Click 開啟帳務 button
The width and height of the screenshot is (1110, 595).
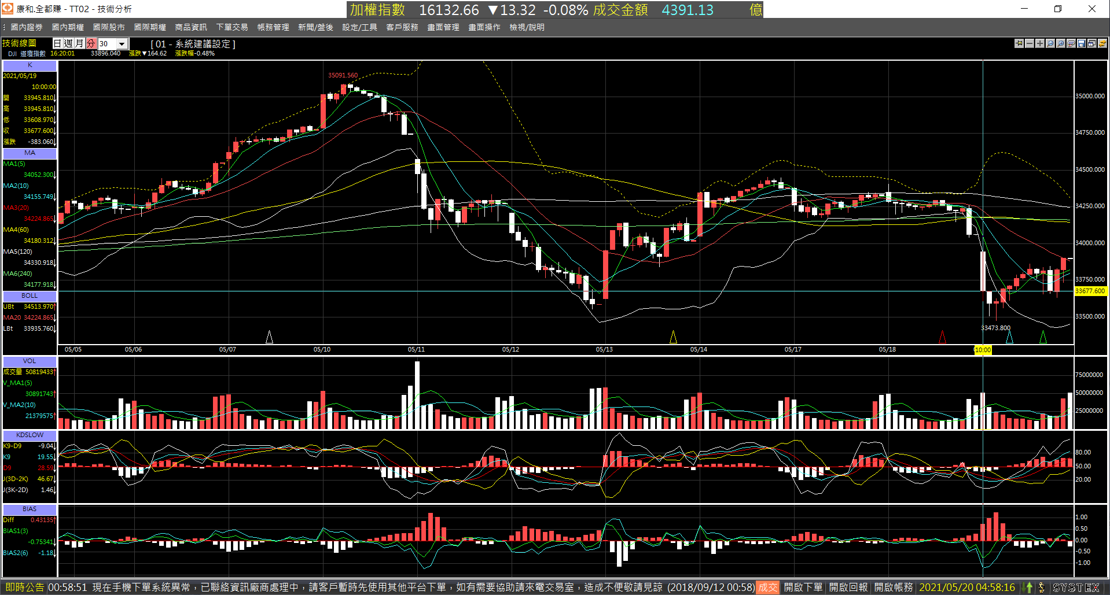click(894, 587)
